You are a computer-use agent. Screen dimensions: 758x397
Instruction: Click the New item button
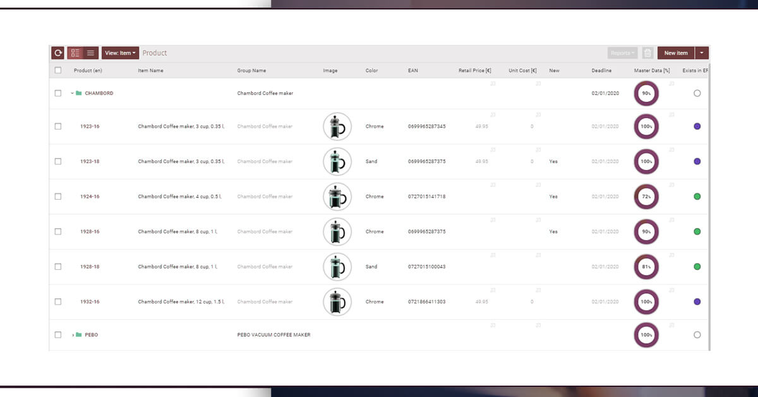point(676,53)
